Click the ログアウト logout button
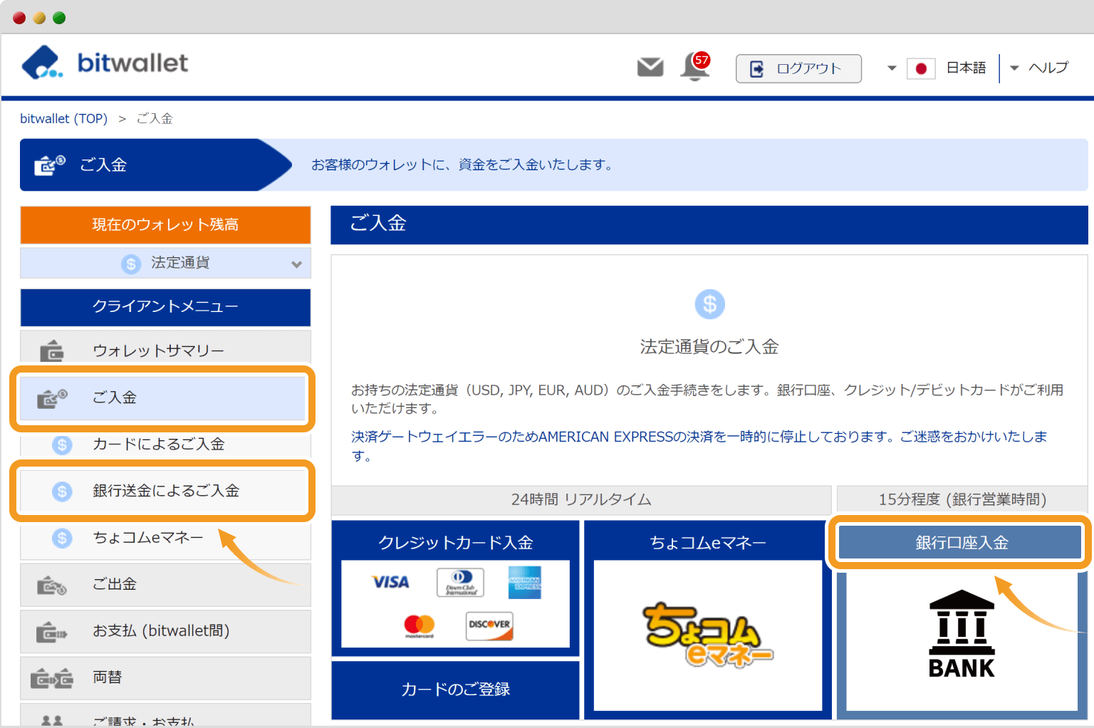 pos(798,68)
